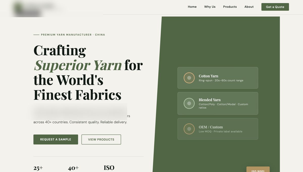Image resolution: width=303 pixels, height=172 pixels.
Task: Click 'Cotton/Poly · Cotton/Modal · Custom ratios' text
Action: [x=223, y=106]
